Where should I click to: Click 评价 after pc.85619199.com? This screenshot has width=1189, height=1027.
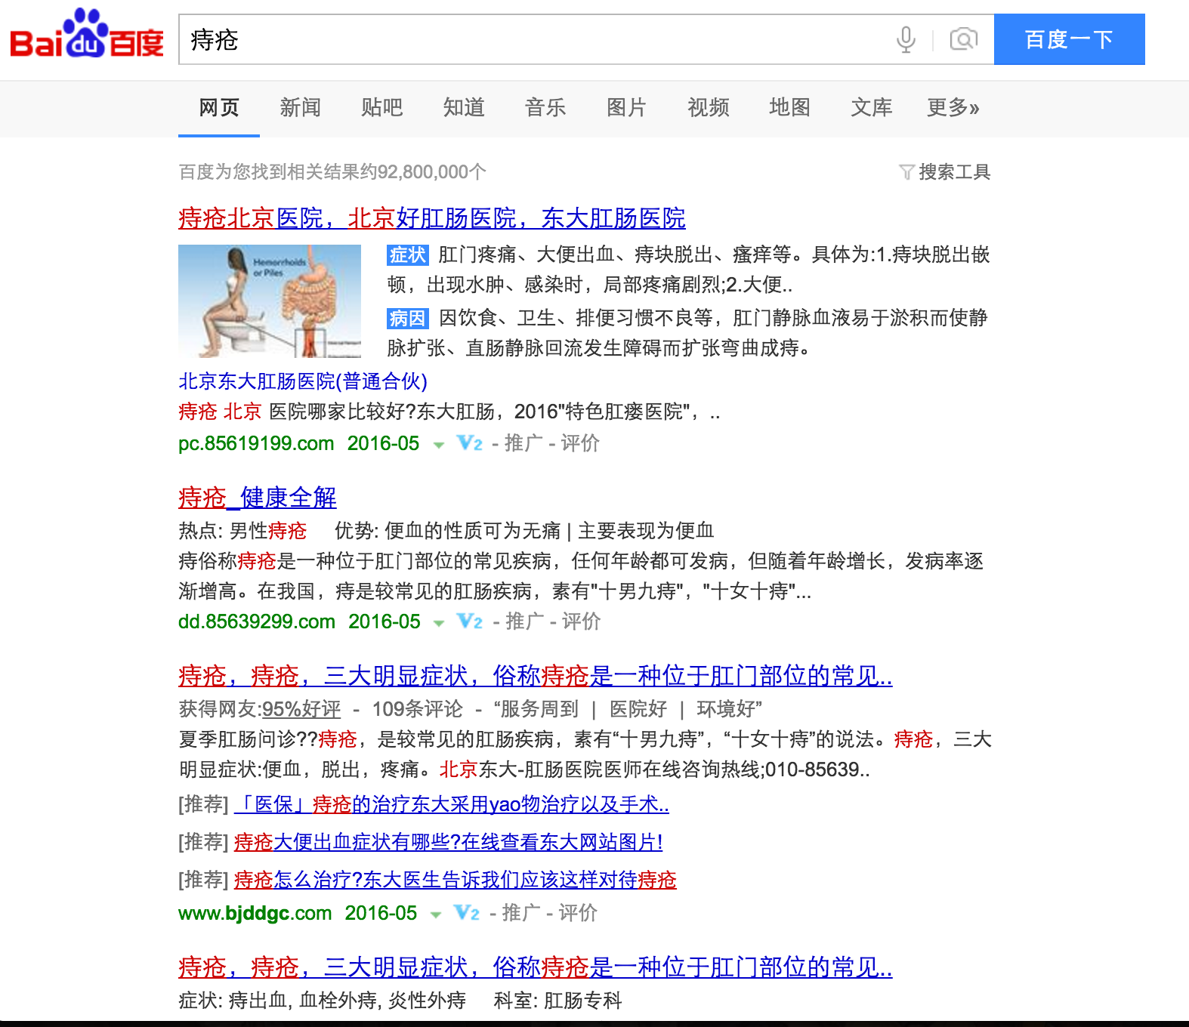tap(580, 443)
